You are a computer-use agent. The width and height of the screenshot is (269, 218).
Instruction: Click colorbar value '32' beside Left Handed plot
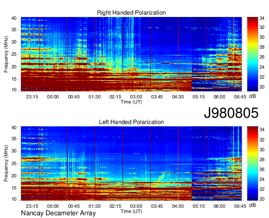coord(262,139)
